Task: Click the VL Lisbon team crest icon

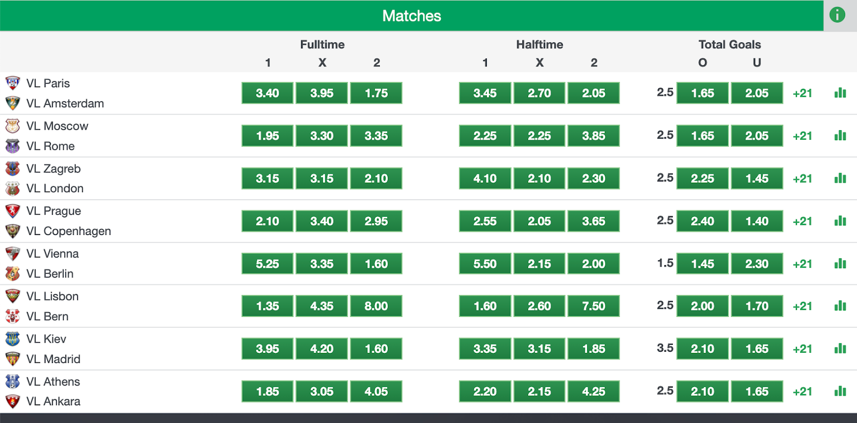Action: click(13, 296)
